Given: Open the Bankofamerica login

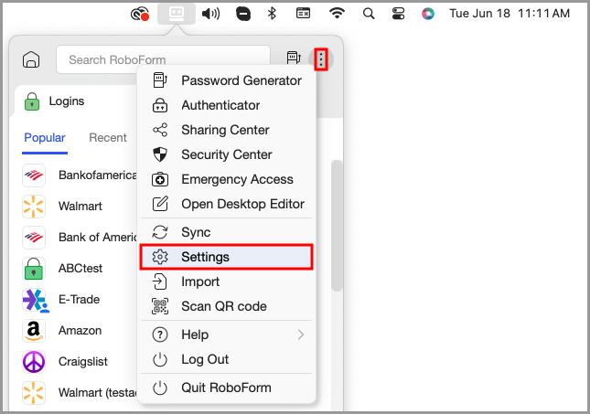Looking at the screenshot, I should click(80, 175).
